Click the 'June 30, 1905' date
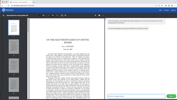The height and width of the screenshot is (100, 177). pyautogui.click(x=68, y=49)
